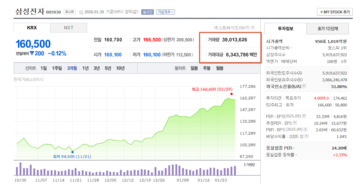
Task: Click the stock code 005930
Action: (53, 12)
